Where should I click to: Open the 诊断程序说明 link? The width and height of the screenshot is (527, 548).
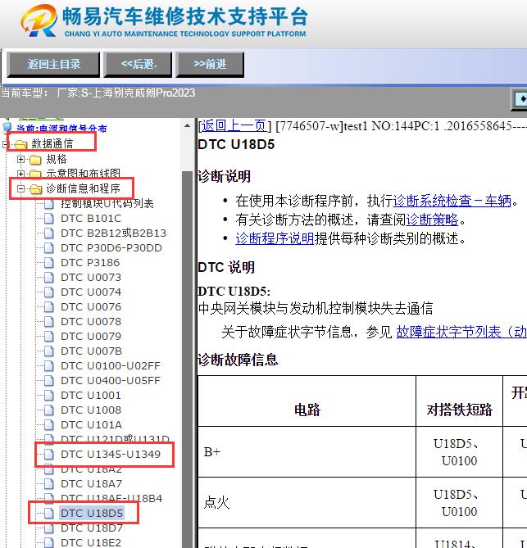point(275,238)
